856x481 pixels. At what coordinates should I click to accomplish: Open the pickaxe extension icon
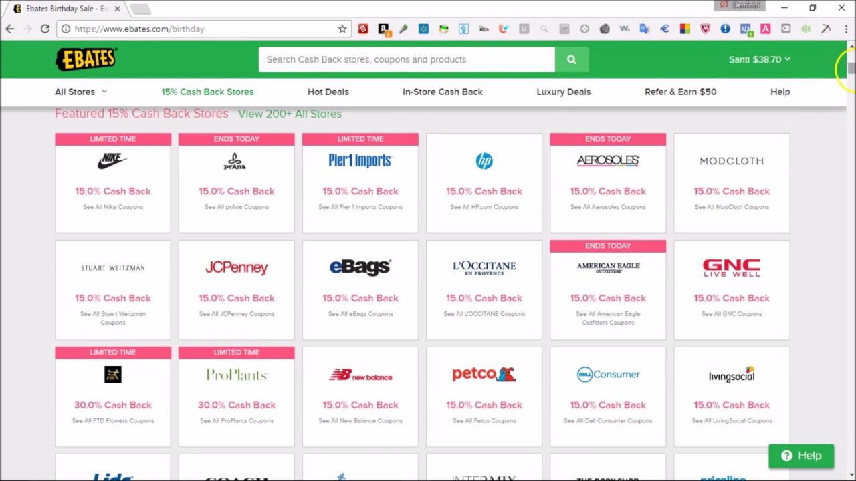coord(826,29)
